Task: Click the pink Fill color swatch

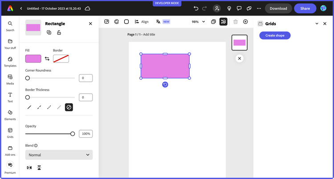Action: click(33, 59)
